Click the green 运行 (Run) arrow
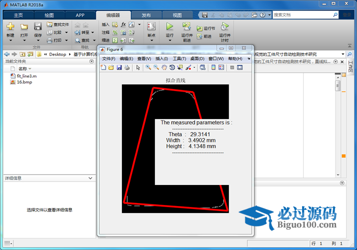 (x=169, y=26)
